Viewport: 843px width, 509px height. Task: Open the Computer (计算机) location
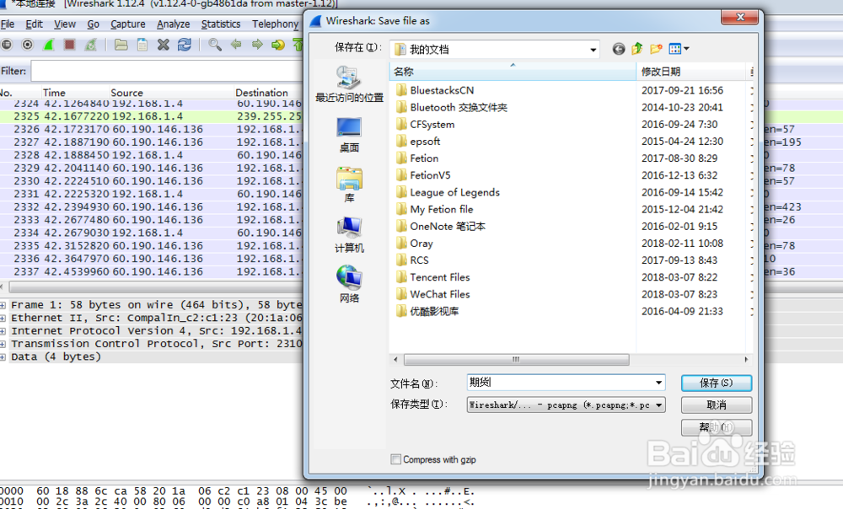point(350,235)
